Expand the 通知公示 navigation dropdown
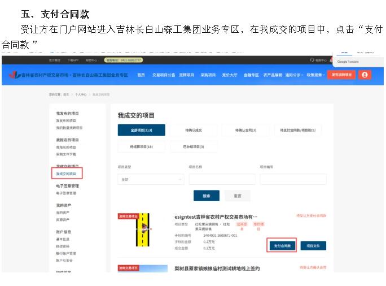Viewport: 386px width, 286px height. (x=294, y=75)
